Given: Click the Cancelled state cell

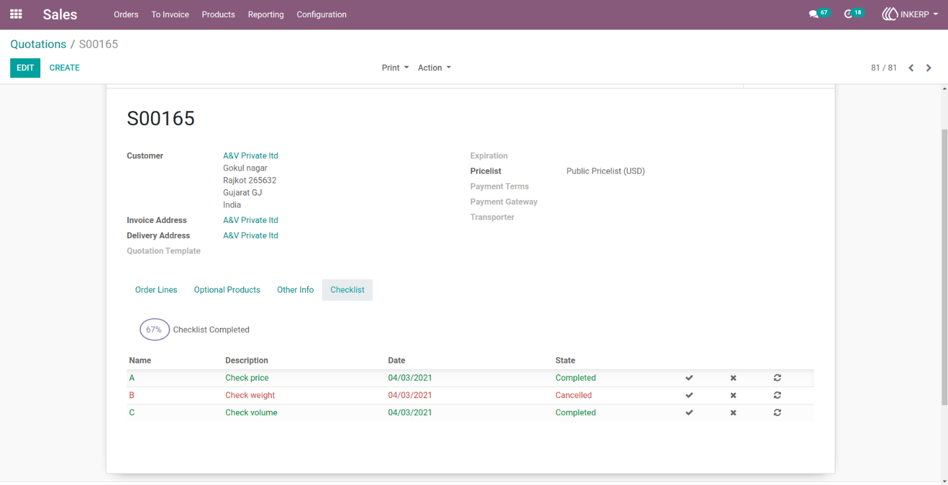Looking at the screenshot, I should (x=574, y=396).
